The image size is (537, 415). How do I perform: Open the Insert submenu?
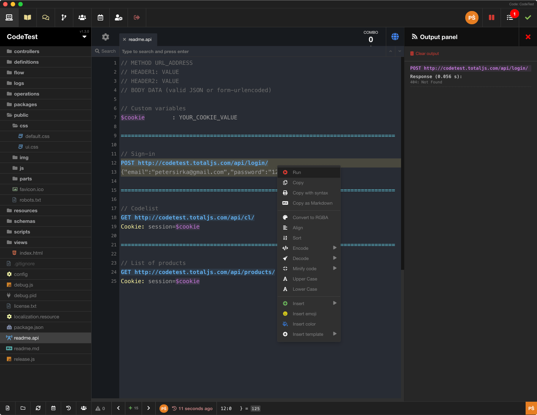pos(309,303)
